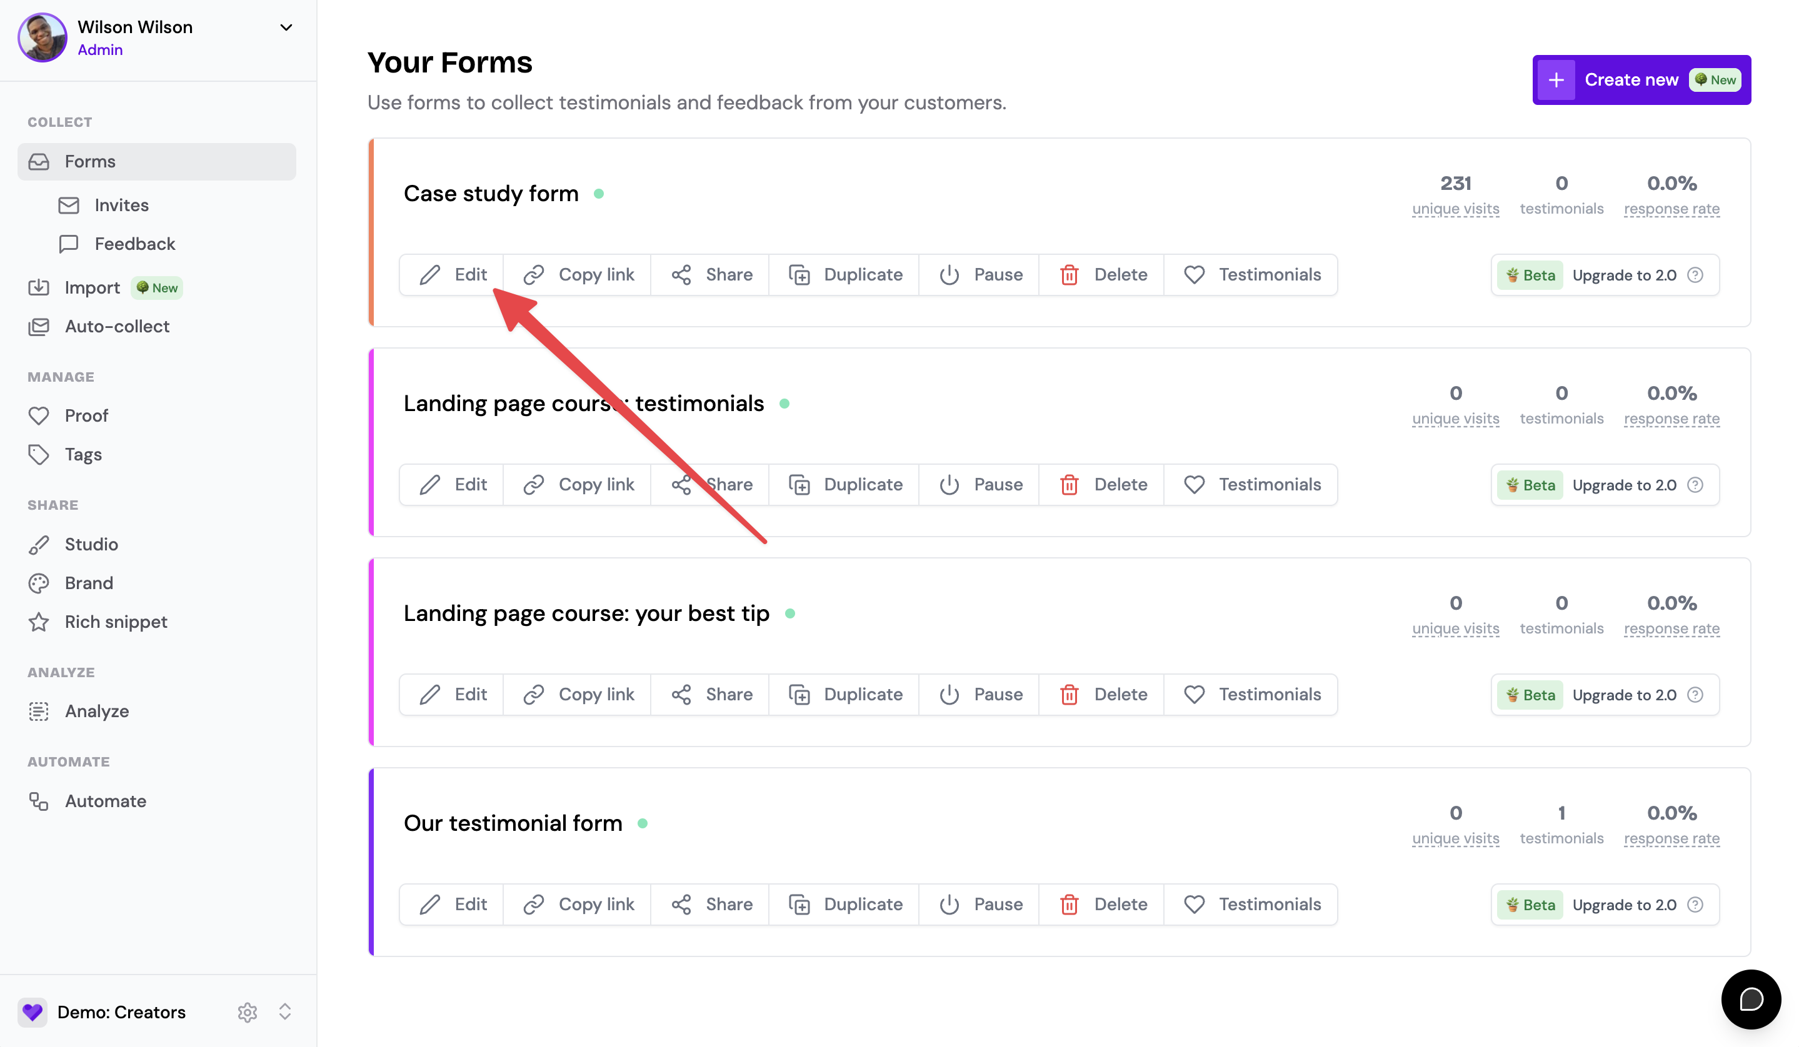The height and width of the screenshot is (1047, 1799).
Task: Copy link for Landing page course: your best tip
Action: point(578,695)
